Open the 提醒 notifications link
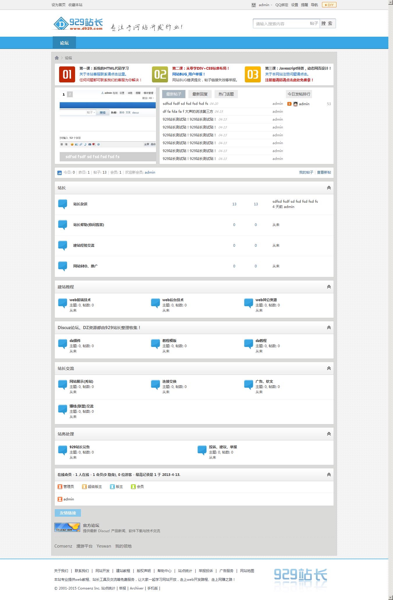 click(x=305, y=5)
